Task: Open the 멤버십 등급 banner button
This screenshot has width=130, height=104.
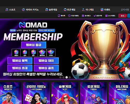Action: pyautogui.click(x=34, y=45)
